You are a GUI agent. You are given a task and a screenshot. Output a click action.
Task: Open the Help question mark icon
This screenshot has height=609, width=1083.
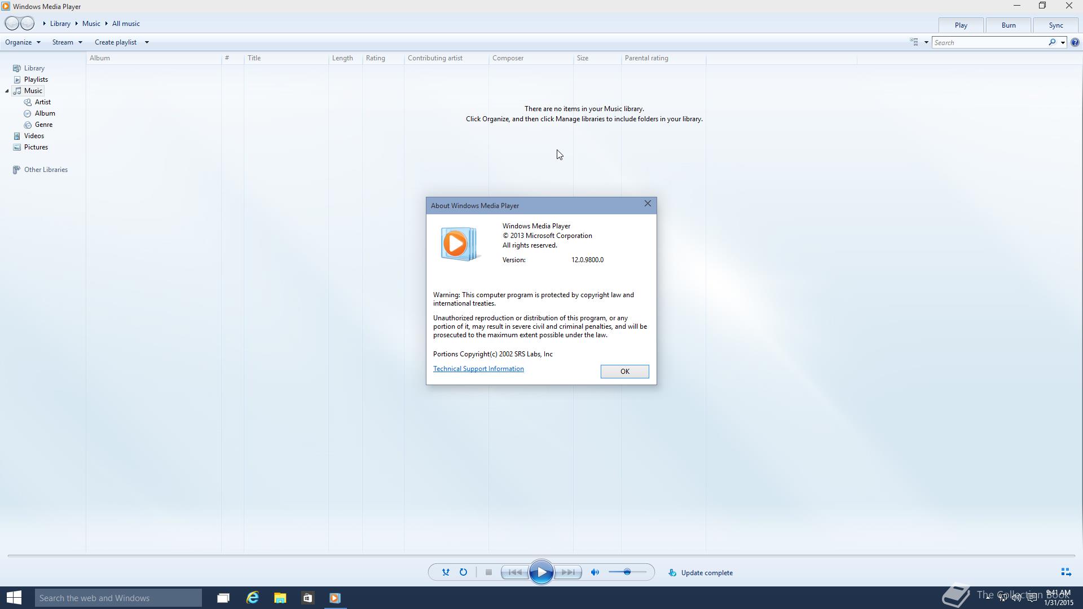tap(1075, 42)
